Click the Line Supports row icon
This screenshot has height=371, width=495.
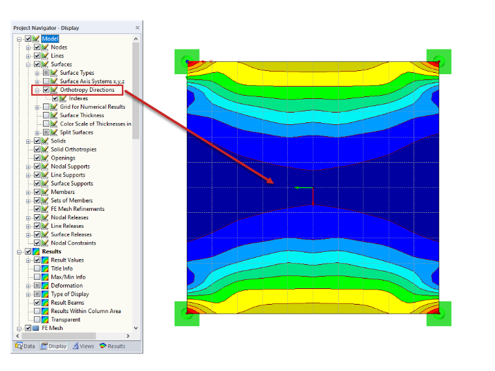[45, 175]
